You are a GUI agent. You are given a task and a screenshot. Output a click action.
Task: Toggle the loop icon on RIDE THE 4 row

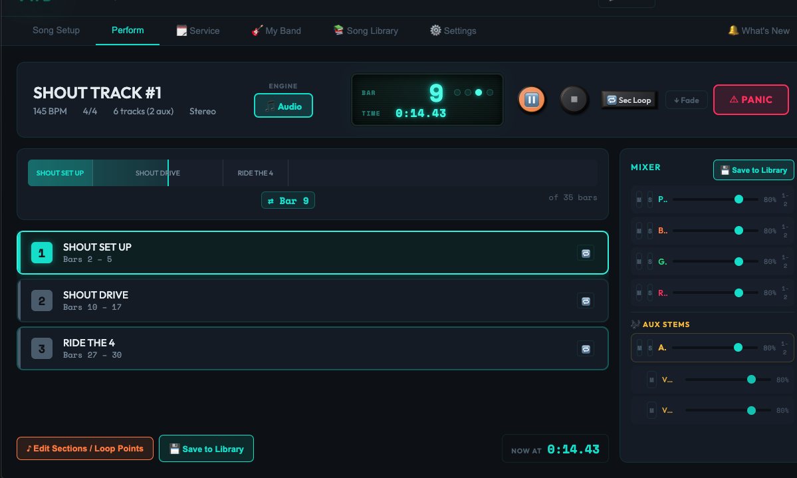coord(586,349)
